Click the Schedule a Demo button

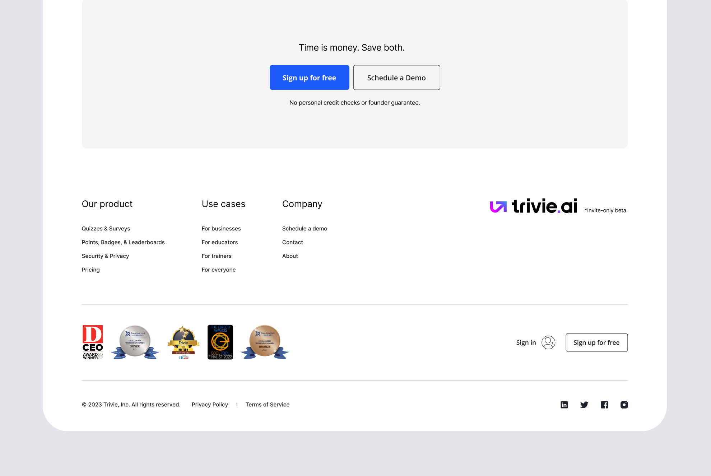[396, 77]
